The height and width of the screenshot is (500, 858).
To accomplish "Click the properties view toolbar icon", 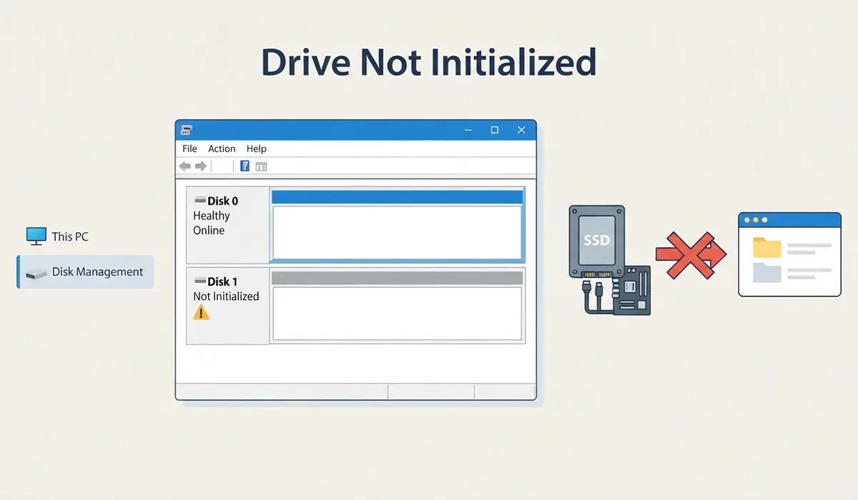I will (x=261, y=166).
